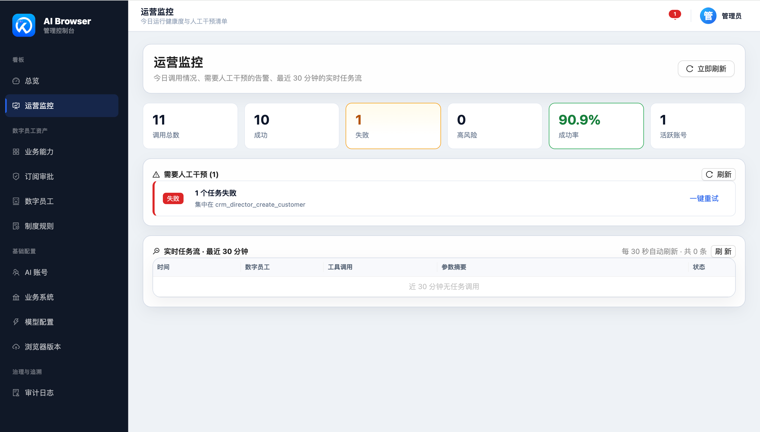The height and width of the screenshot is (432, 760).
Task: Click the 管 admin avatar
Action: (x=708, y=16)
